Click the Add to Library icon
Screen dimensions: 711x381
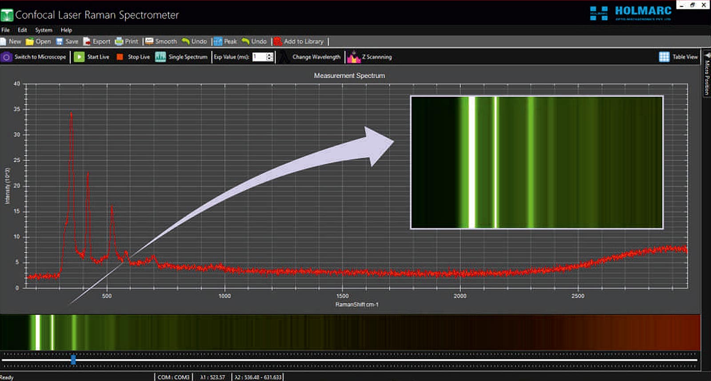tap(278, 41)
